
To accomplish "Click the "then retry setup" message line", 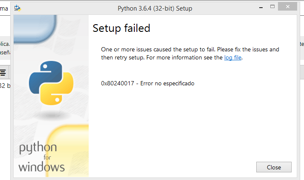I will tap(172, 58).
